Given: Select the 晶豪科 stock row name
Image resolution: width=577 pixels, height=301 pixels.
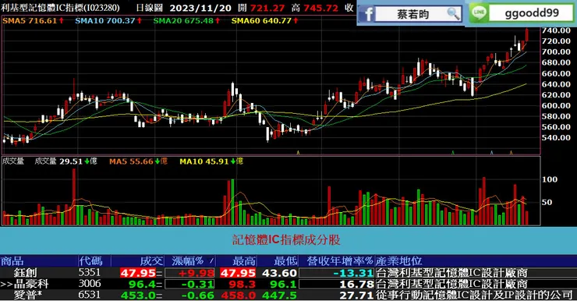Looking at the screenshot, I should click(31, 284).
